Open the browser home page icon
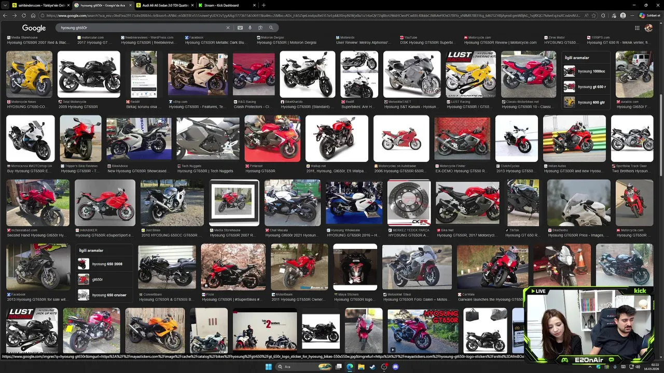The height and width of the screenshot is (373, 664). pos(33,16)
